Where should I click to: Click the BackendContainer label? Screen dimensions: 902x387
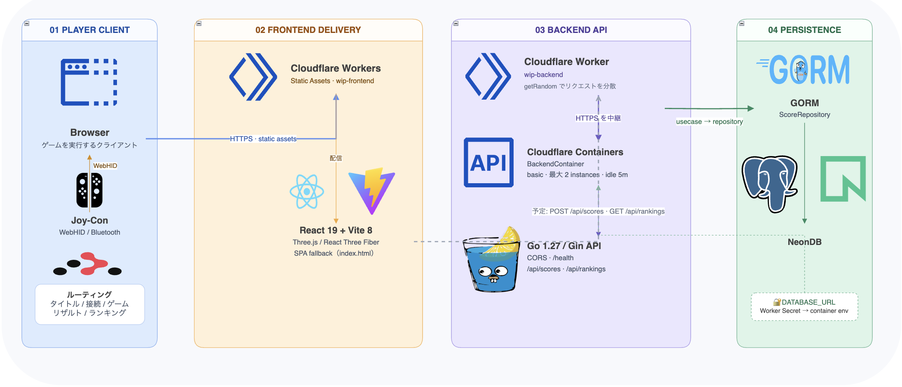click(x=555, y=164)
